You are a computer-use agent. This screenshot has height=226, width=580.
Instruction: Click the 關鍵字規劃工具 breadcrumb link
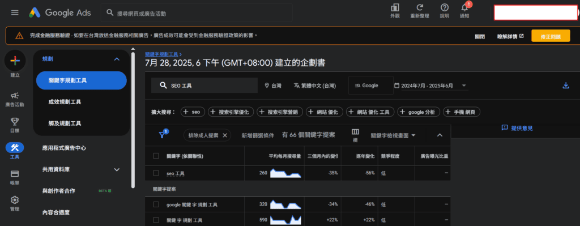click(x=161, y=54)
